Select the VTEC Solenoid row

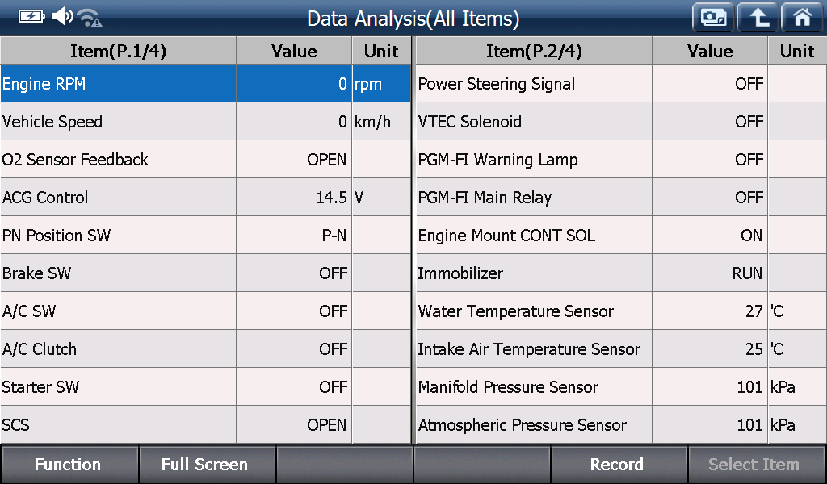point(621,122)
